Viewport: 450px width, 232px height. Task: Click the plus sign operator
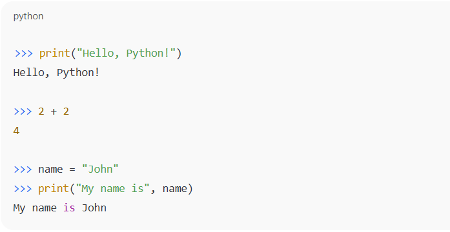click(x=54, y=111)
